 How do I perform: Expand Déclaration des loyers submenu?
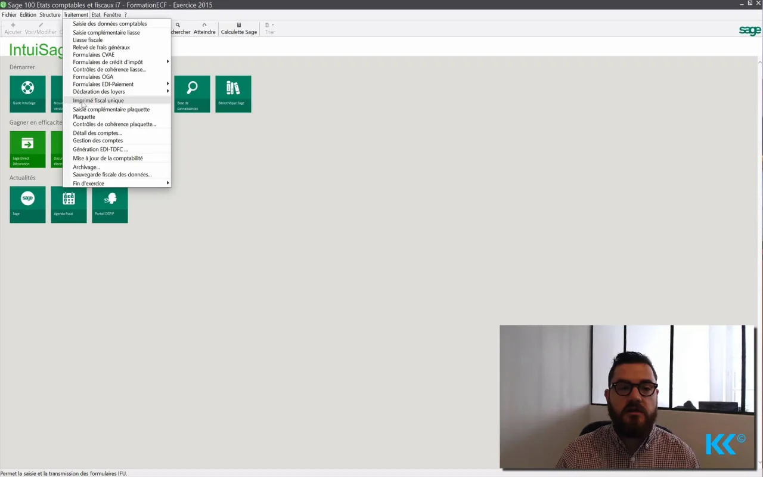click(117, 92)
